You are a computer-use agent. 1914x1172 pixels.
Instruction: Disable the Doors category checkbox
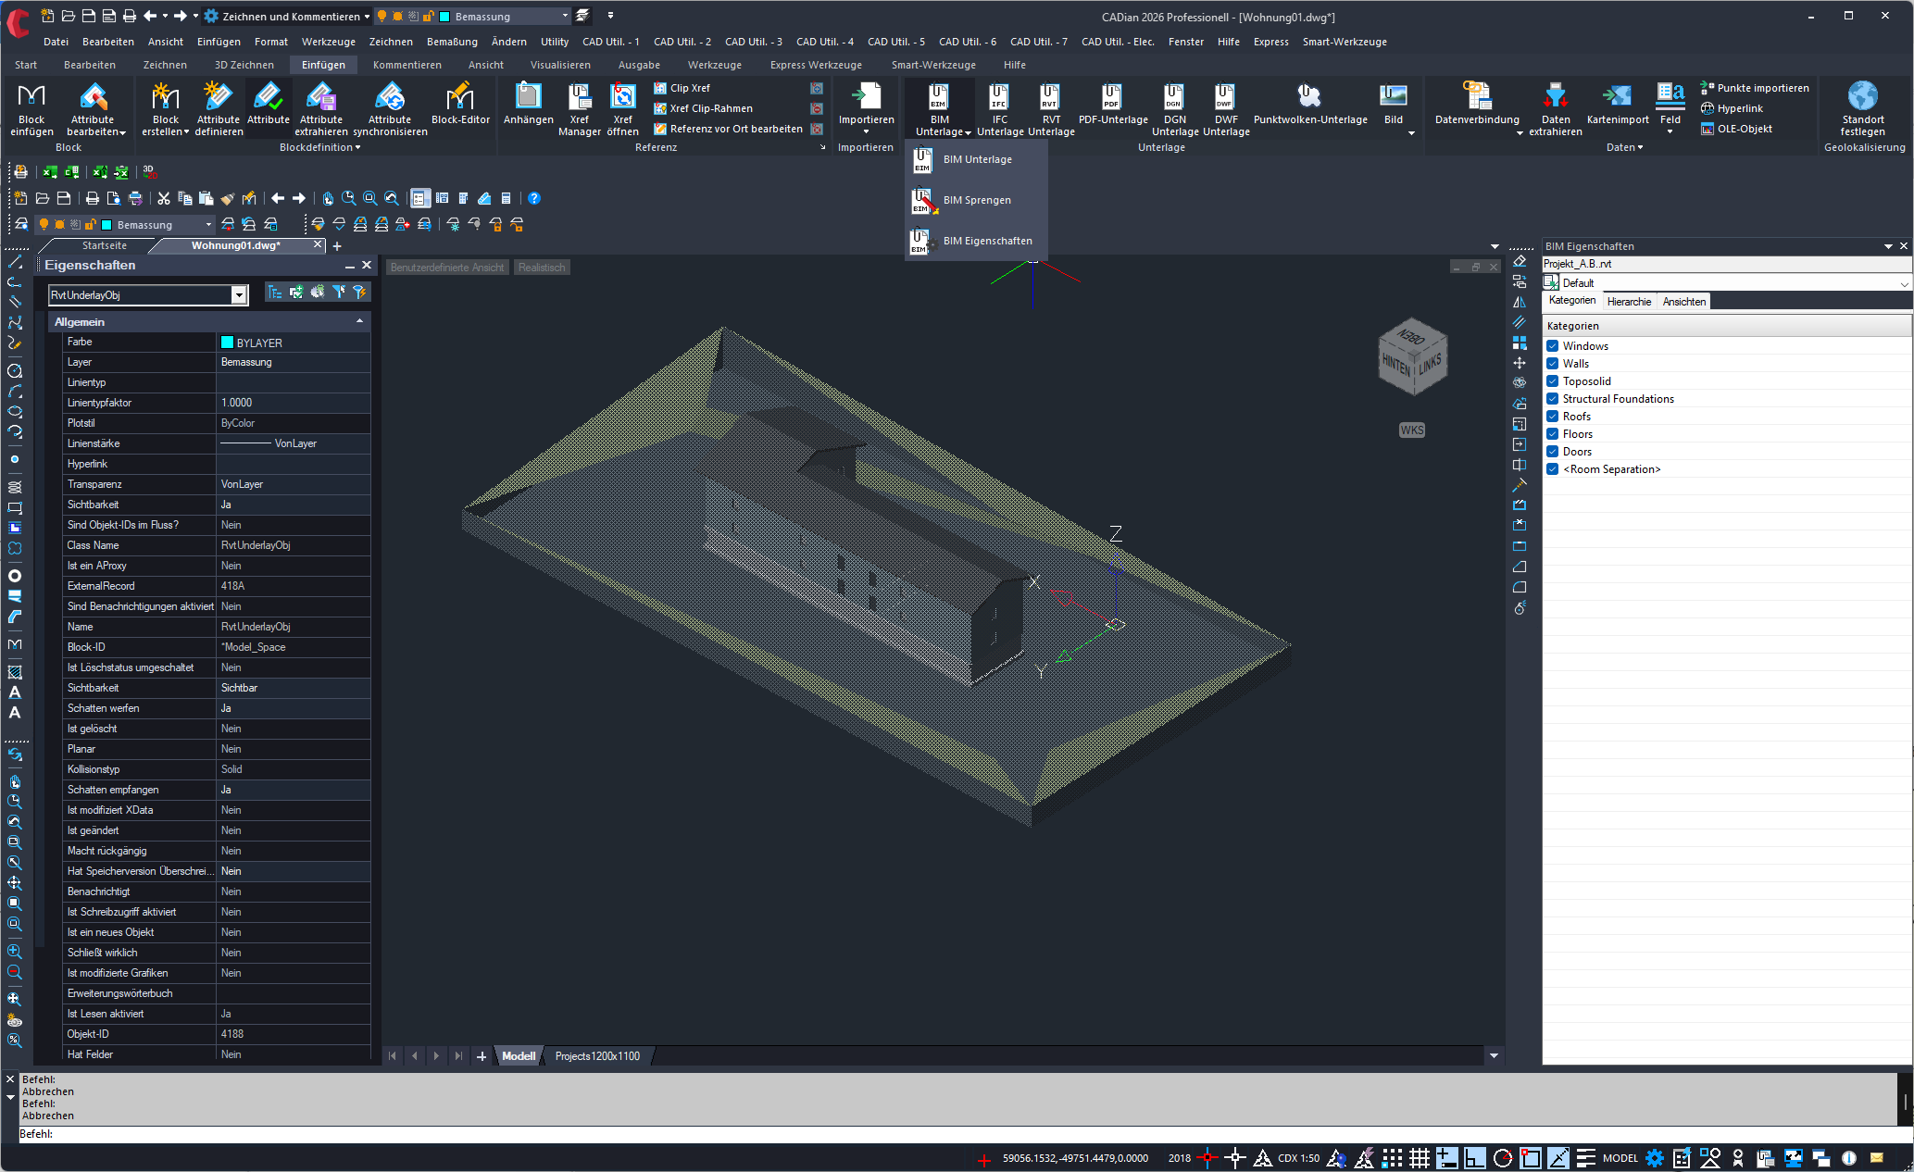coord(1553,452)
